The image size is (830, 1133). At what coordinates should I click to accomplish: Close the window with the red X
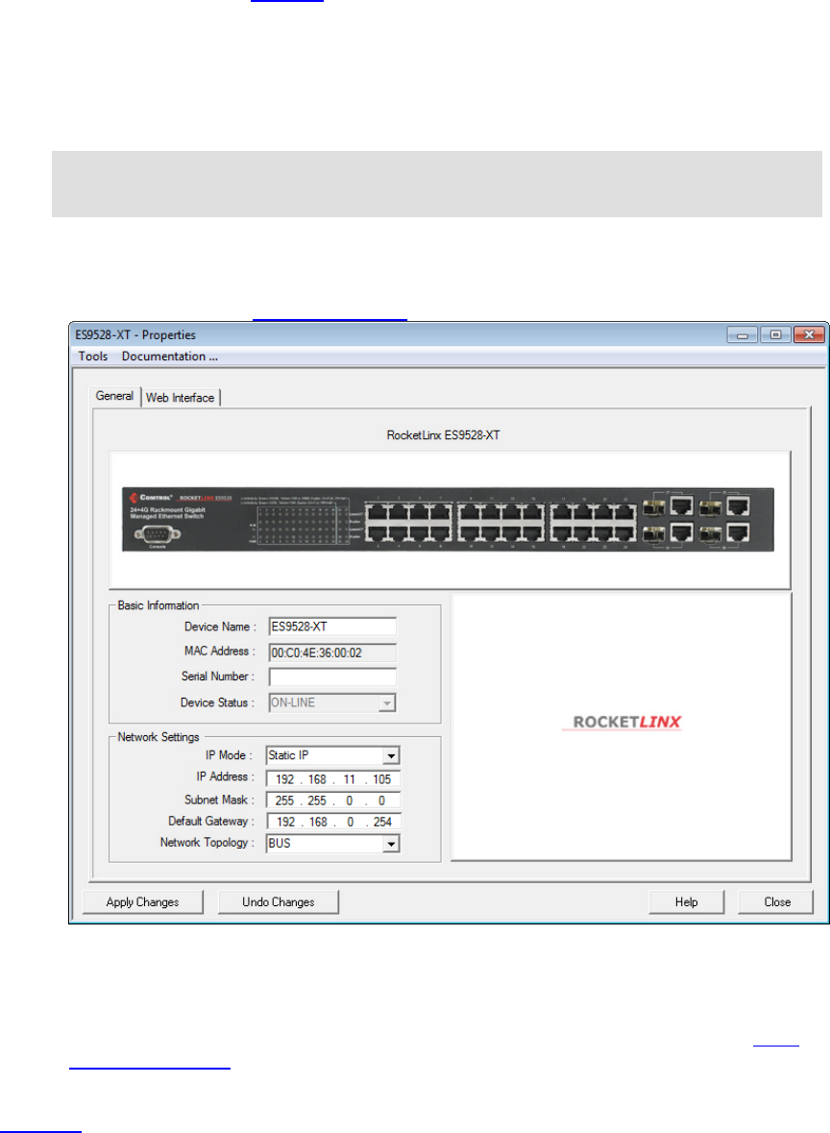[x=809, y=334]
